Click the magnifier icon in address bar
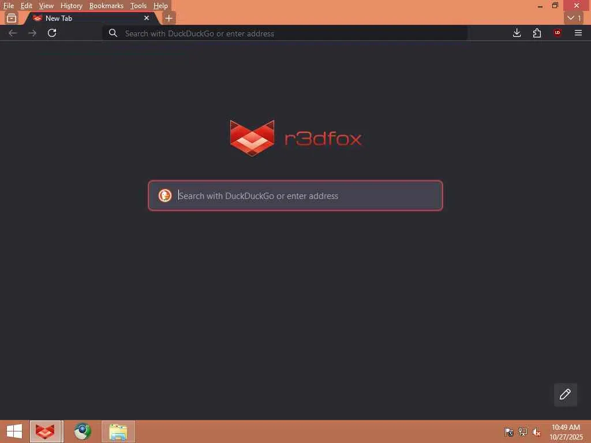This screenshot has height=443, width=591. pyautogui.click(x=113, y=33)
